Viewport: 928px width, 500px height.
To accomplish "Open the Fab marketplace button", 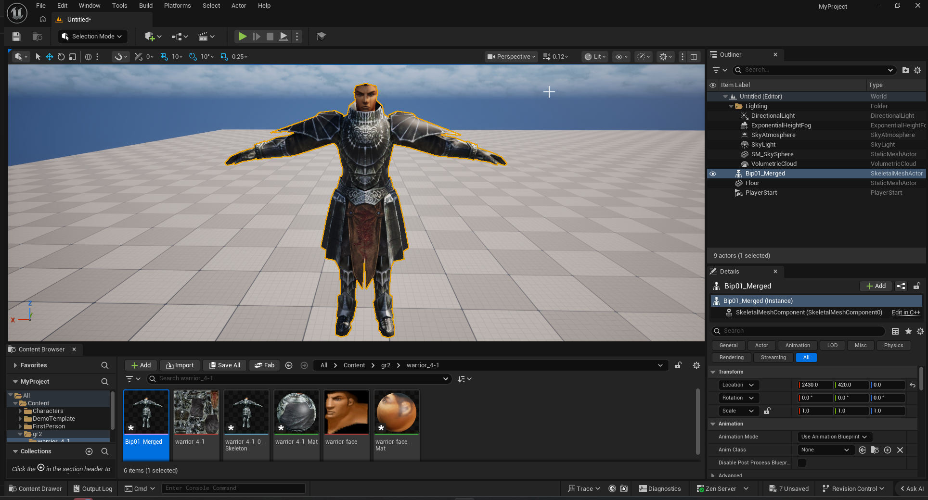I will click(x=265, y=365).
